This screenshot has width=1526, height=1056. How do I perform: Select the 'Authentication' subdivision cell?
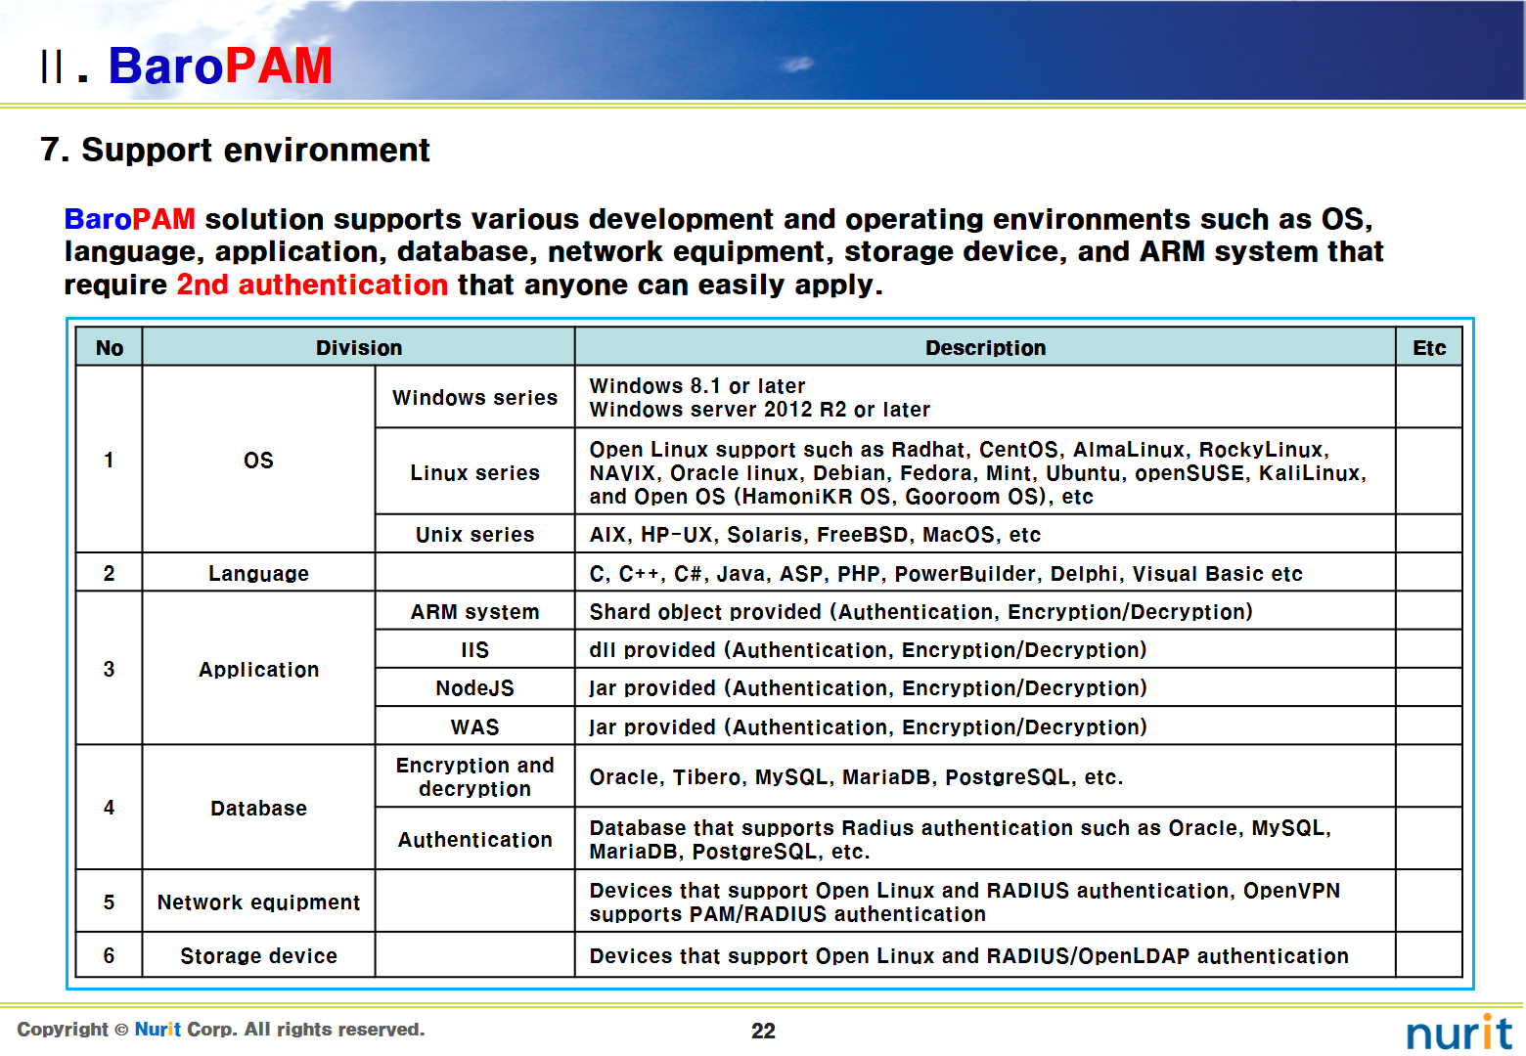pos(474,839)
